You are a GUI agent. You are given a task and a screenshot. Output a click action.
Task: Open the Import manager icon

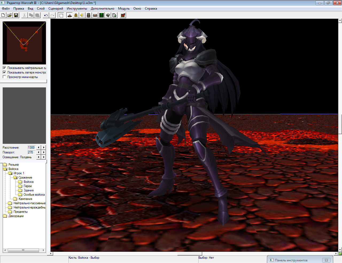click(x=114, y=15)
